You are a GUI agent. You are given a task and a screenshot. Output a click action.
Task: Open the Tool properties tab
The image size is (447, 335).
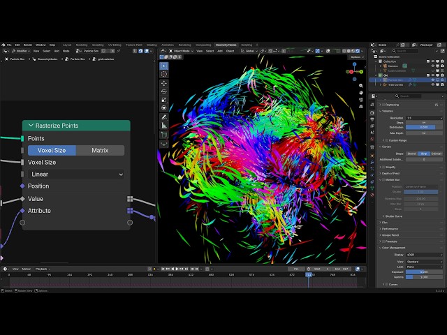click(372, 105)
